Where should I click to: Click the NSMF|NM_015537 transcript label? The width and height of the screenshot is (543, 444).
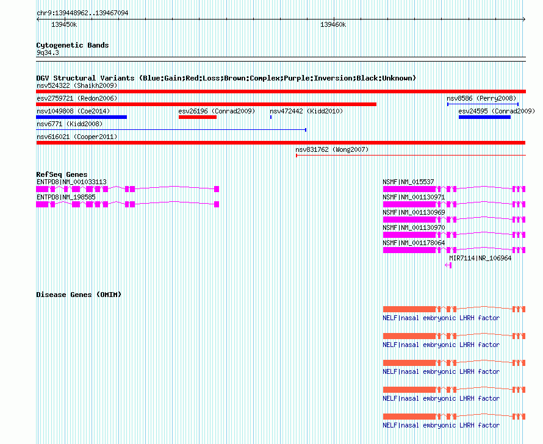(408, 182)
